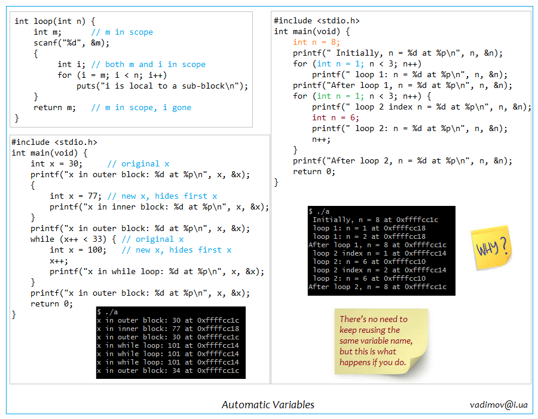Screen dimensions: 538x419
Task: Click the vadimov@i.ua email address
Action: [499, 405]
